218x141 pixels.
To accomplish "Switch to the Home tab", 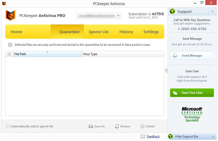I will (x=17, y=32).
